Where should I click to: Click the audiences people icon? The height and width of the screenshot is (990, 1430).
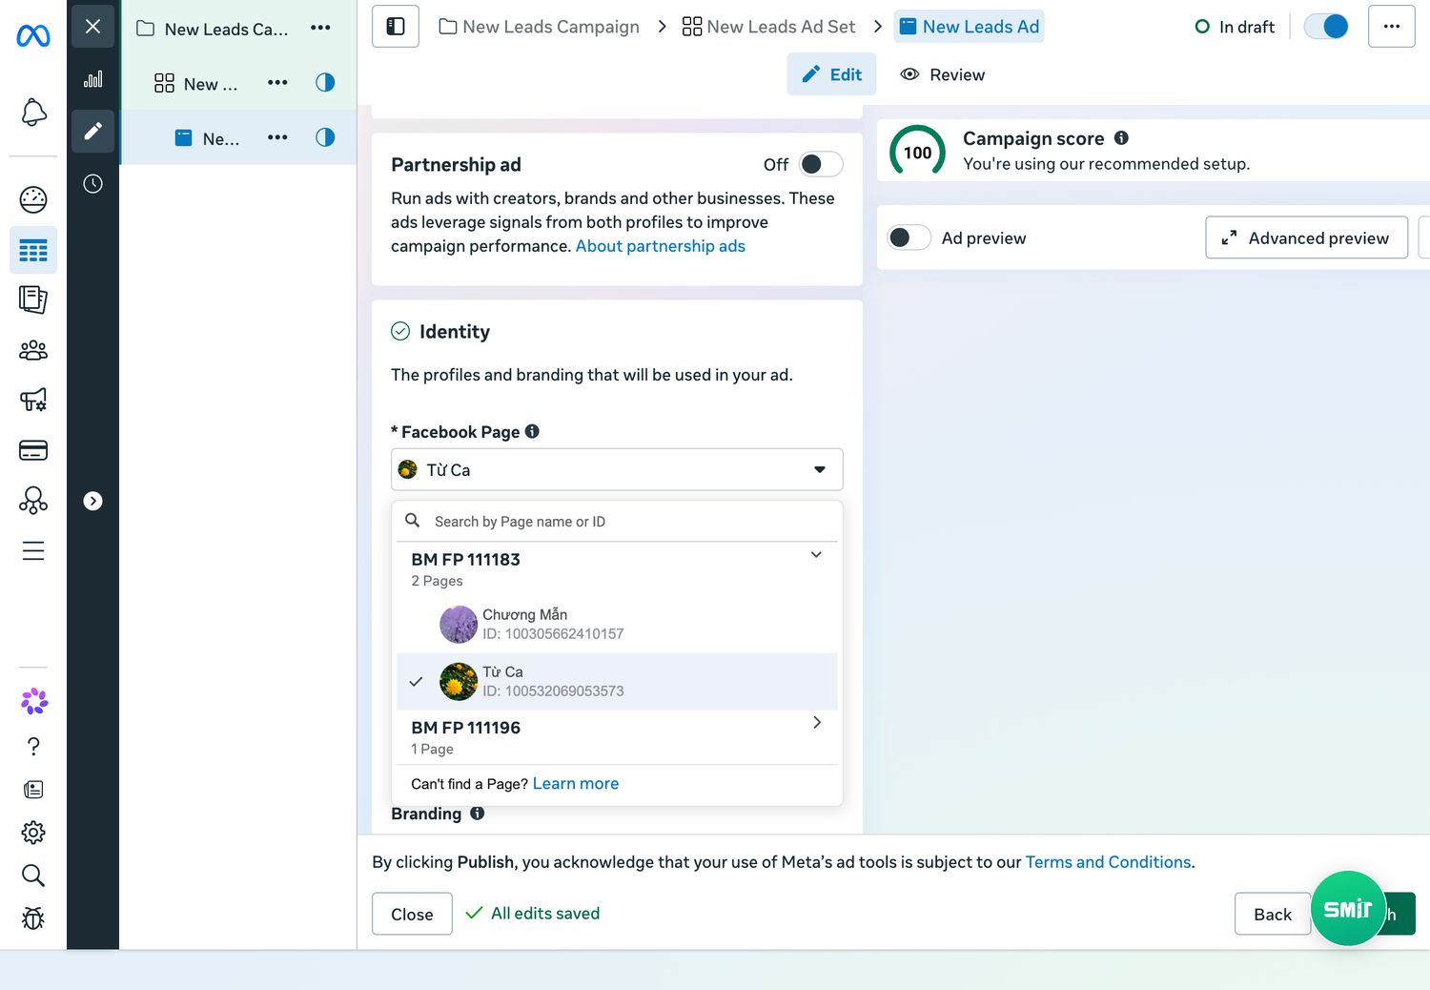(x=33, y=350)
